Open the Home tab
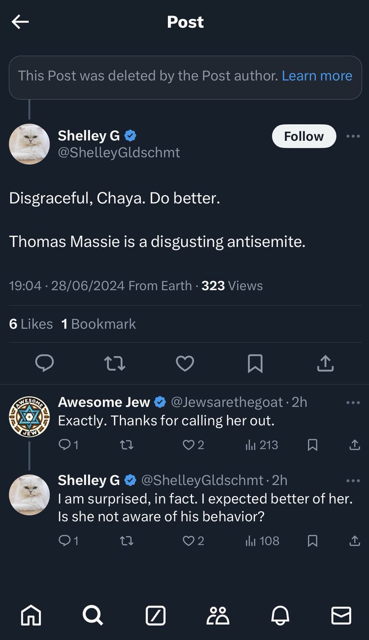369x640 pixels. point(31,615)
